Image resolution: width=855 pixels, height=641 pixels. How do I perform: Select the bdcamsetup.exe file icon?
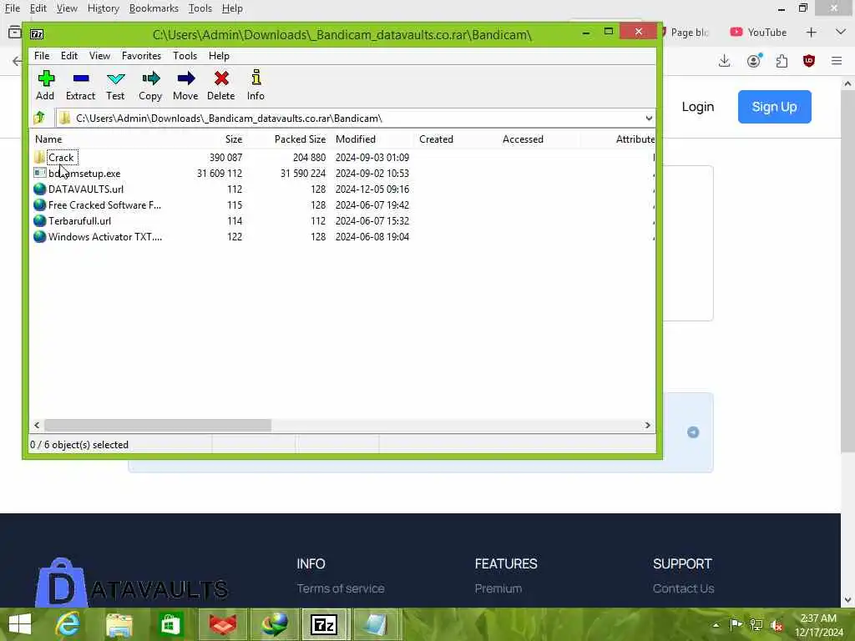[x=40, y=174]
